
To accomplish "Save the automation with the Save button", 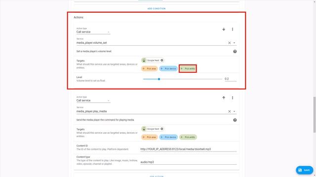I will tap(305, 170).
